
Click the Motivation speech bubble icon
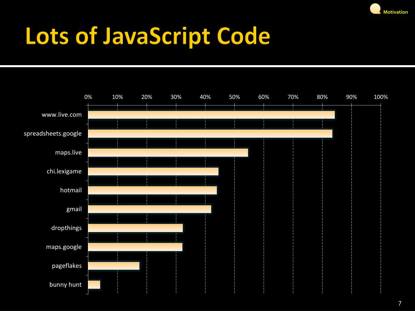click(x=375, y=9)
